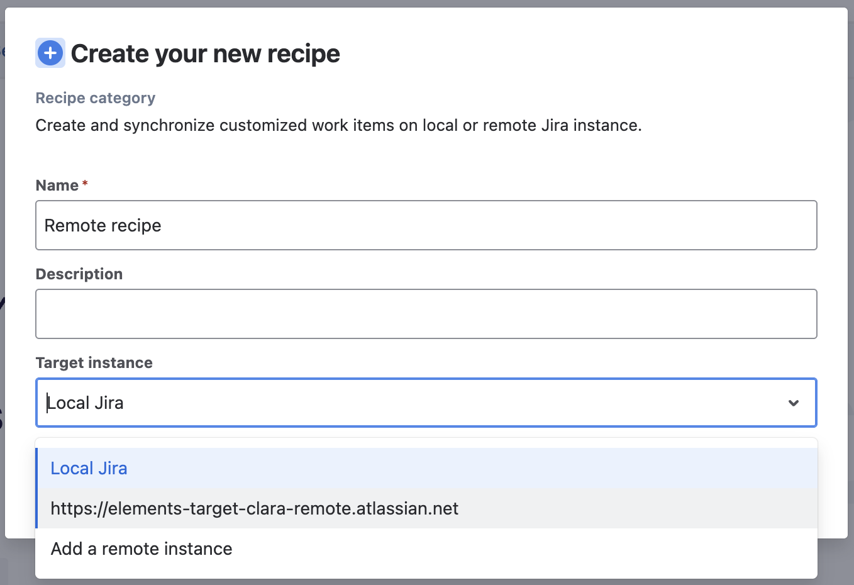This screenshot has width=854, height=585.
Task: Select Local Jira from the options list
Action: (x=426, y=468)
